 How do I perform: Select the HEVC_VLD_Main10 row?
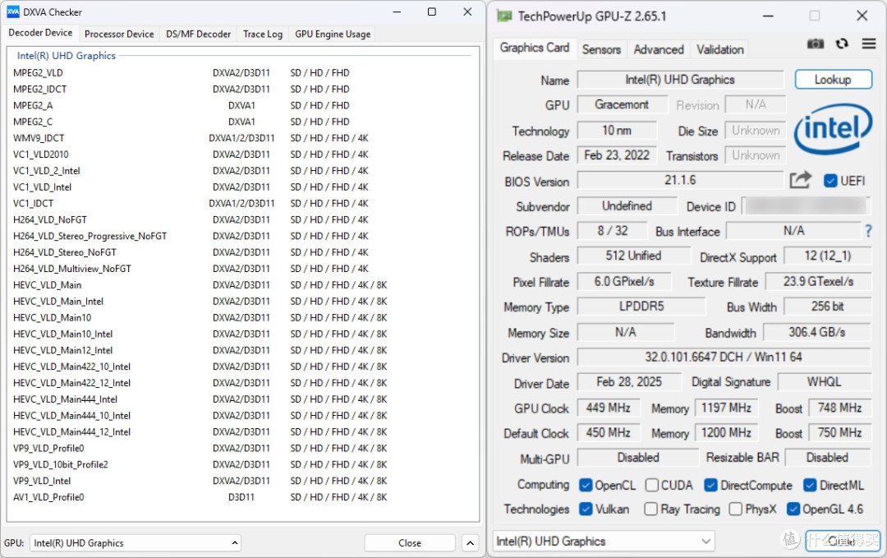241,317
